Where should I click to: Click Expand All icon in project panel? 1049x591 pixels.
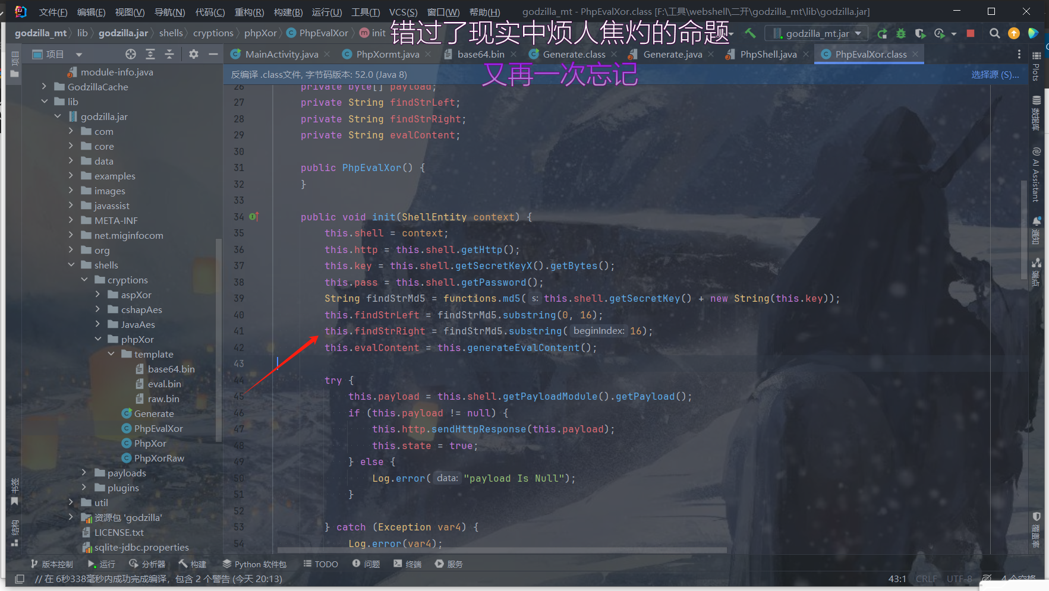(x=150, y=54)
